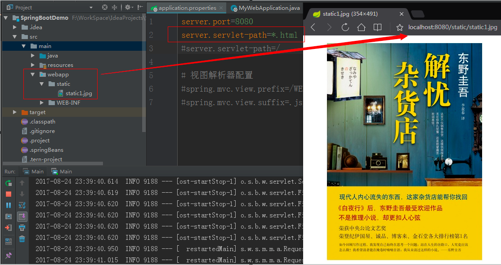Image resolution: width=501 pixels, height=265 pixels.
Task: Click the 23:39:40.614 log line
Action: (x=170, y=181)
